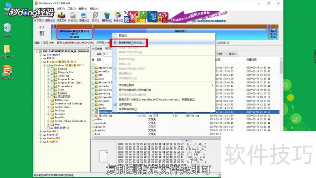Check the Logs folder checkbox in file list
This screenshot has height=178, width=316.
93,79
